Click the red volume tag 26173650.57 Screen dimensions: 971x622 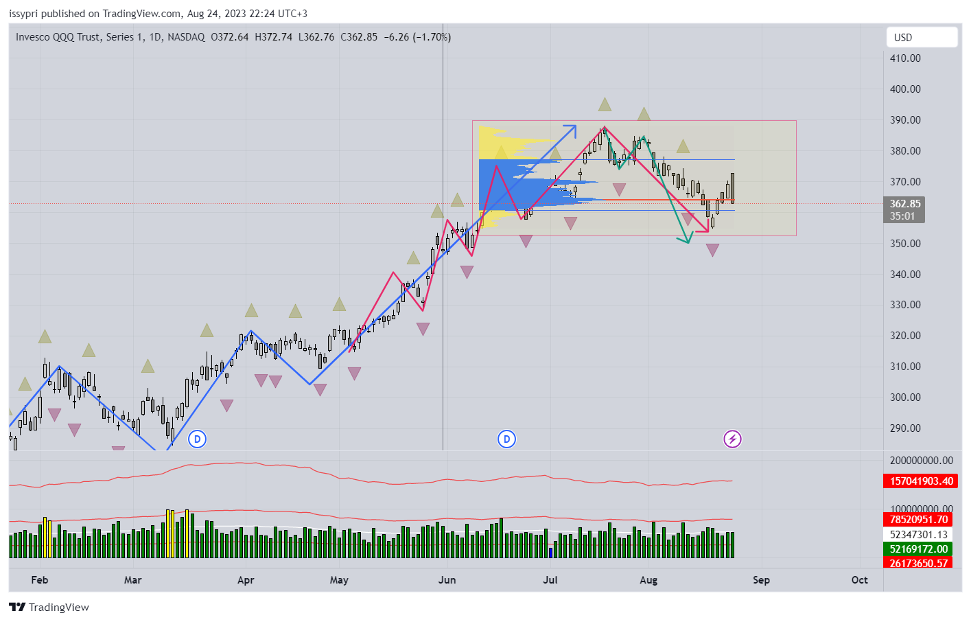[918, 563]
